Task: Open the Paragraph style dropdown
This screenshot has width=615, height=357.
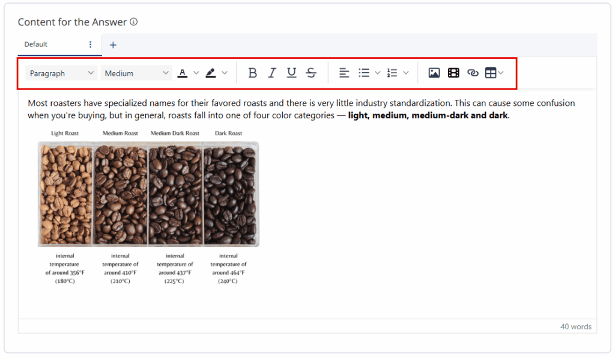Action: (61, 73)
